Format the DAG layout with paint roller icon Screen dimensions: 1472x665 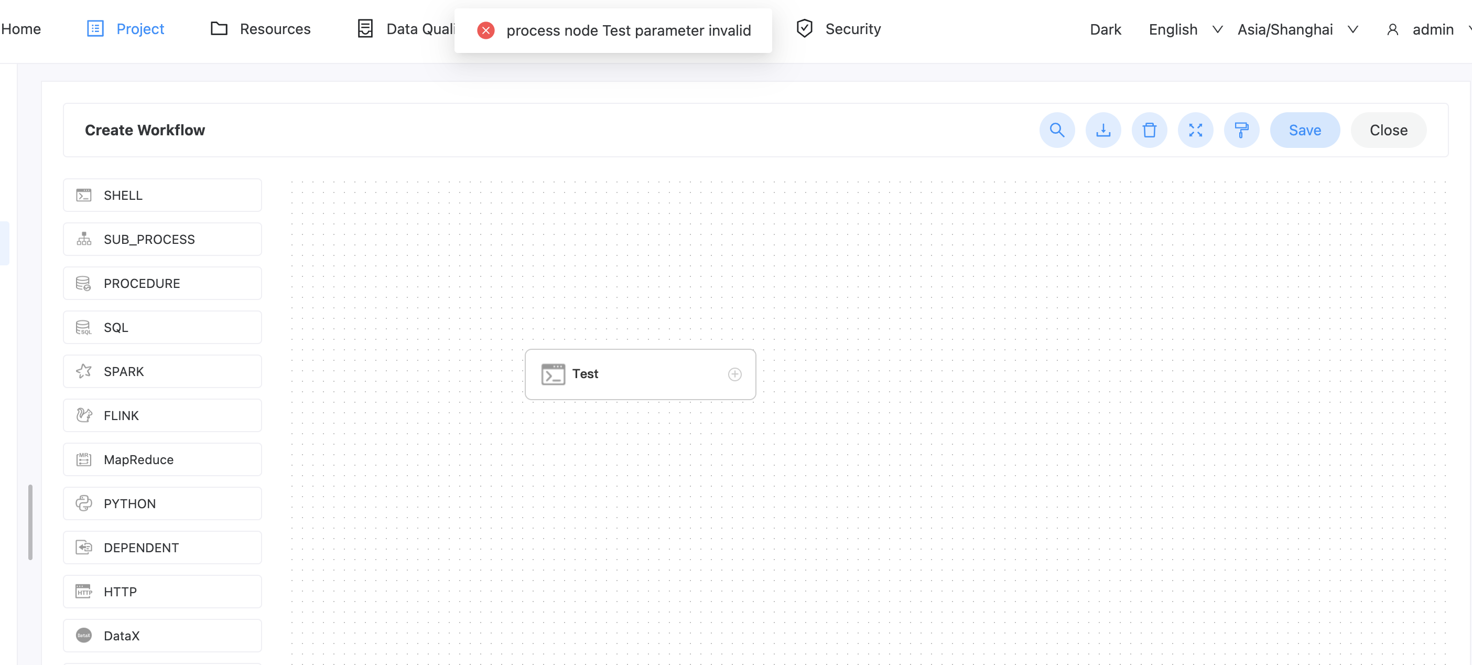[1242, 130]
